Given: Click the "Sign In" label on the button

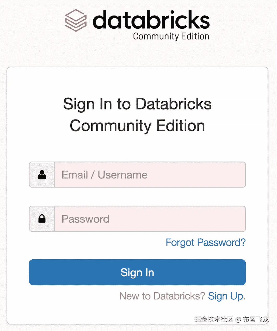Looking at the screenshot, I should pos(137,273).
